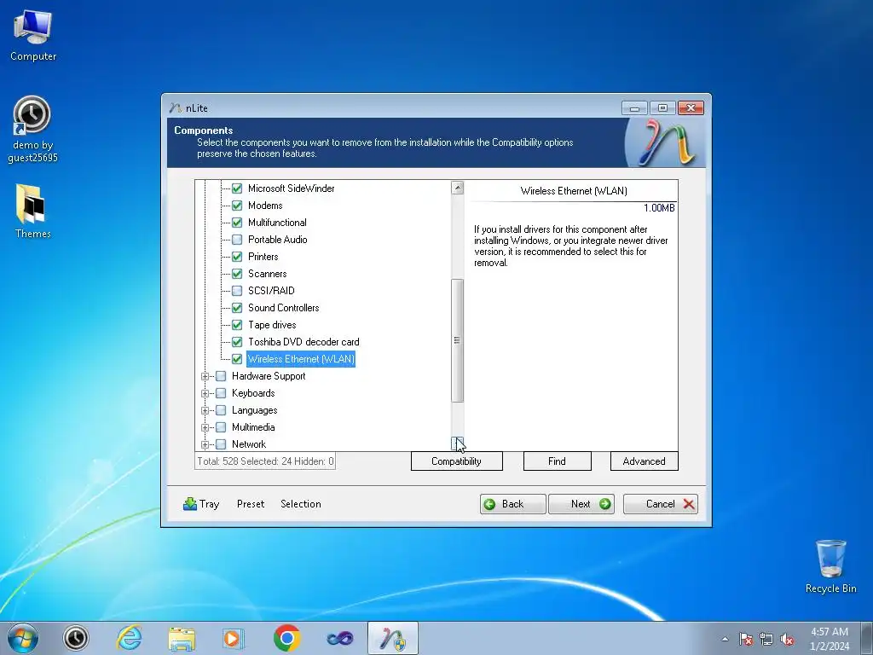Expand the Multimedia tree node
The image size is (873, 655).
click(x=205, y=428)
